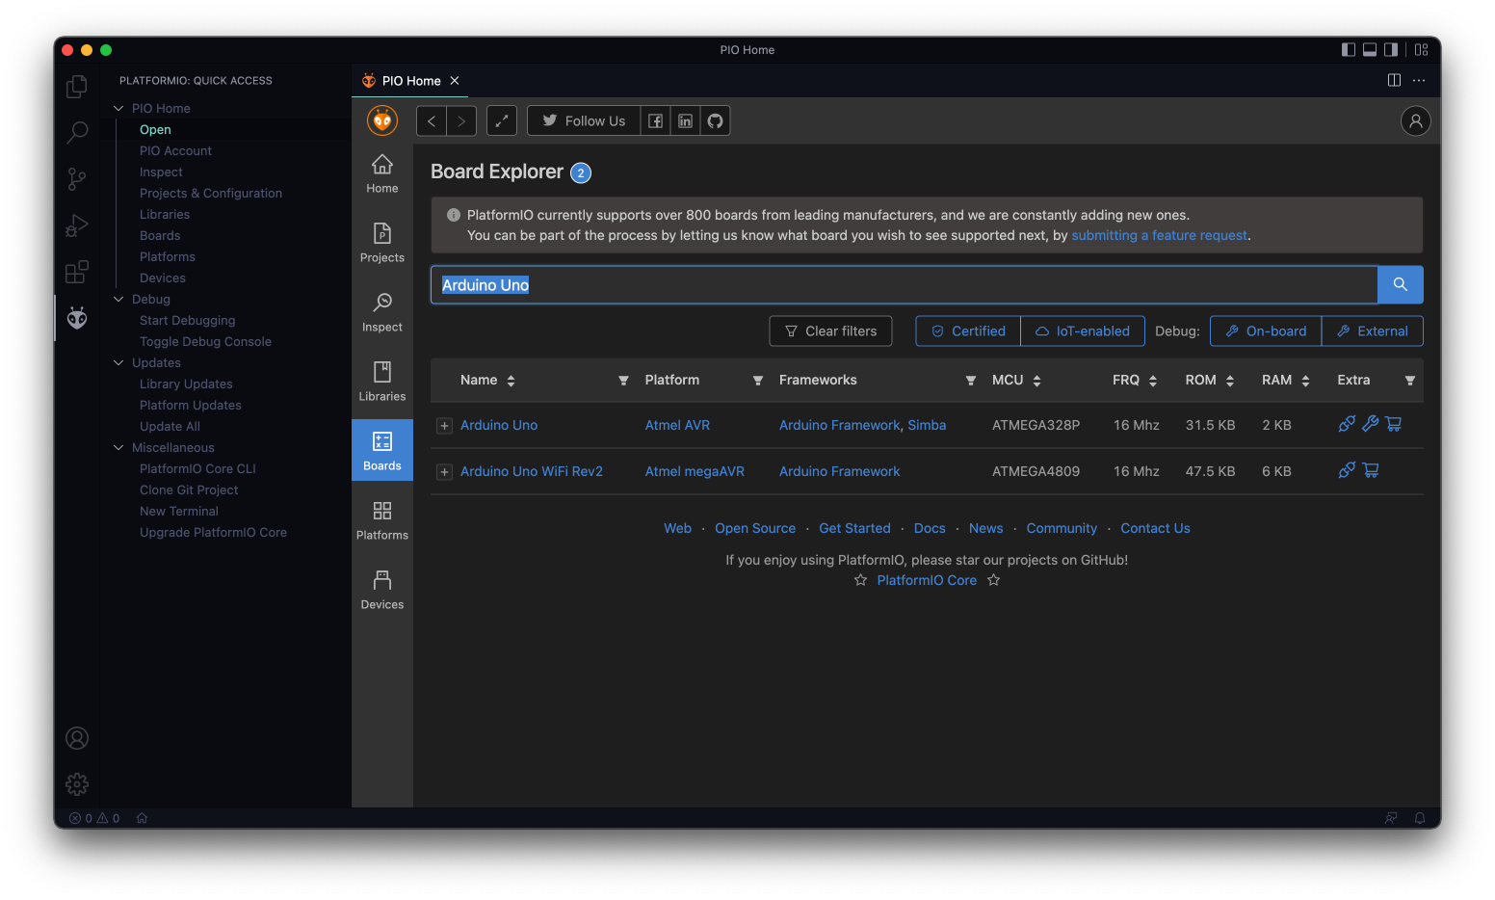Click the board search input field
Viewport: 1495px width, 900px height.
point(904,284)
